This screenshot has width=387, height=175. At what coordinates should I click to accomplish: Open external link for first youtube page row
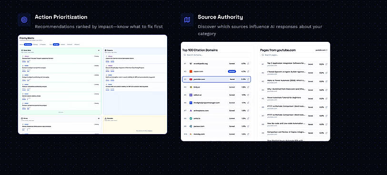(326, 64)
